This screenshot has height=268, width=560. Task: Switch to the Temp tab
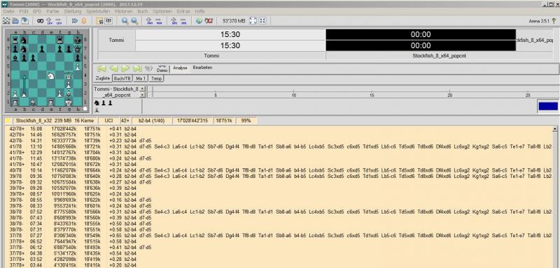[x=156, y=78]
